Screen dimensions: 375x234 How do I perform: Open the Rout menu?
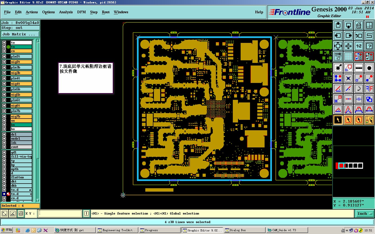106,12
